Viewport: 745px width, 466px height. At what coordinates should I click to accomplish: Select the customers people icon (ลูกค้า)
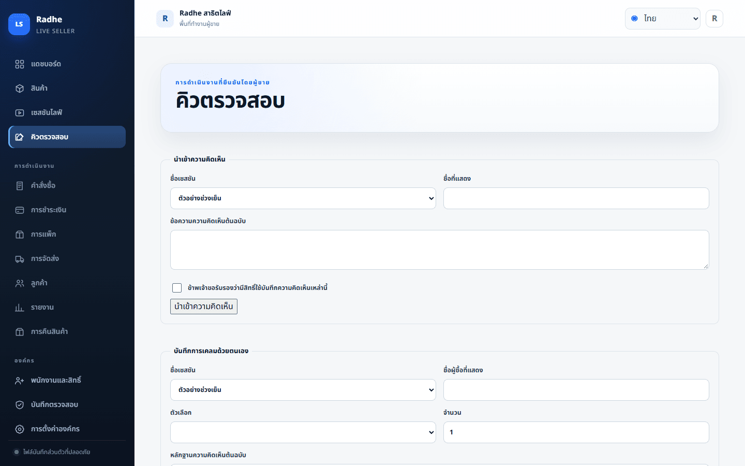point(20,283)
